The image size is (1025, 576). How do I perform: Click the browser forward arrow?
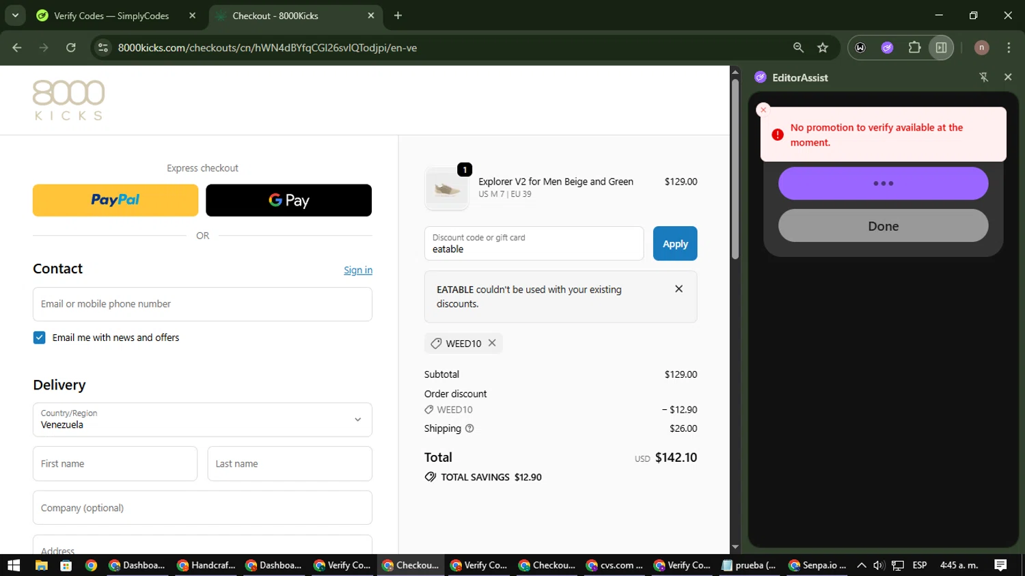point(44,47)
